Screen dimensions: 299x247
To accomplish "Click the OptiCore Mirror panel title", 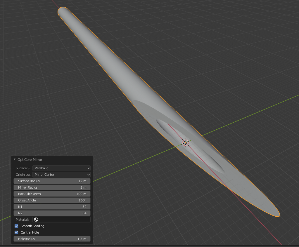I will pos(30,160).
